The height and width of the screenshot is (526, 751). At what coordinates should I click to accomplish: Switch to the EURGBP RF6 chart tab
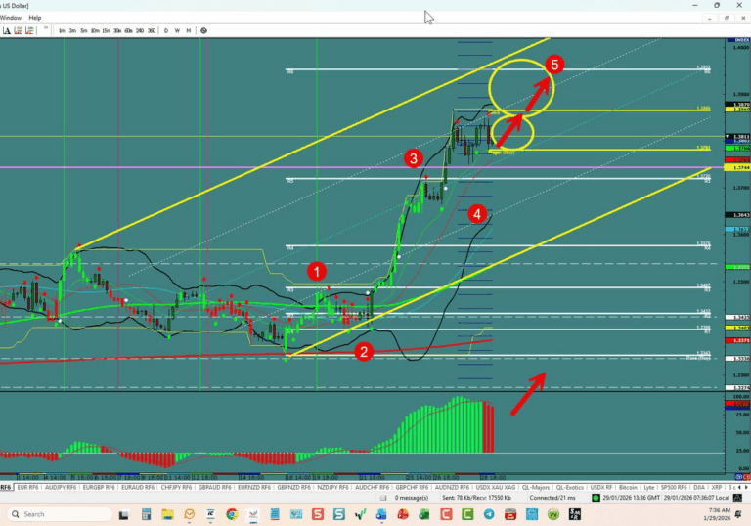point(99,487)
